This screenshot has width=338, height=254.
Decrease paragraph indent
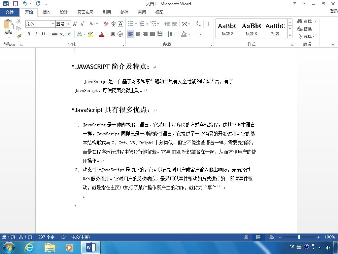click(167, 24)
